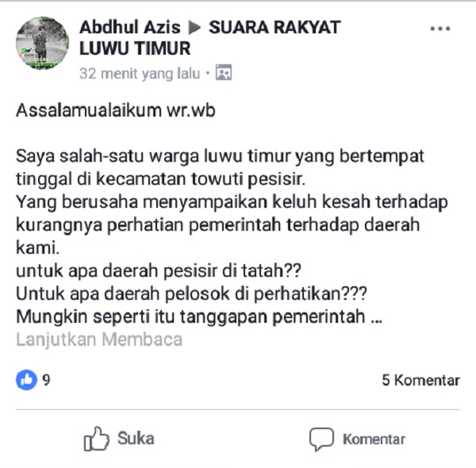The height and width of the screenshot is (468, 476).
Task: Tap the thumbs-up Suka icon
Action: click(x=96, y=439)
